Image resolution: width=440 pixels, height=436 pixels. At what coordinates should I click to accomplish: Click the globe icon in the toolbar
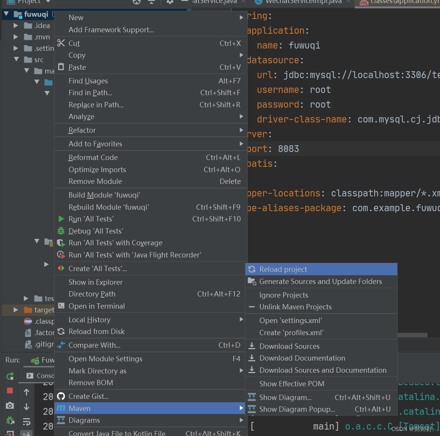[x=137, y=2]
